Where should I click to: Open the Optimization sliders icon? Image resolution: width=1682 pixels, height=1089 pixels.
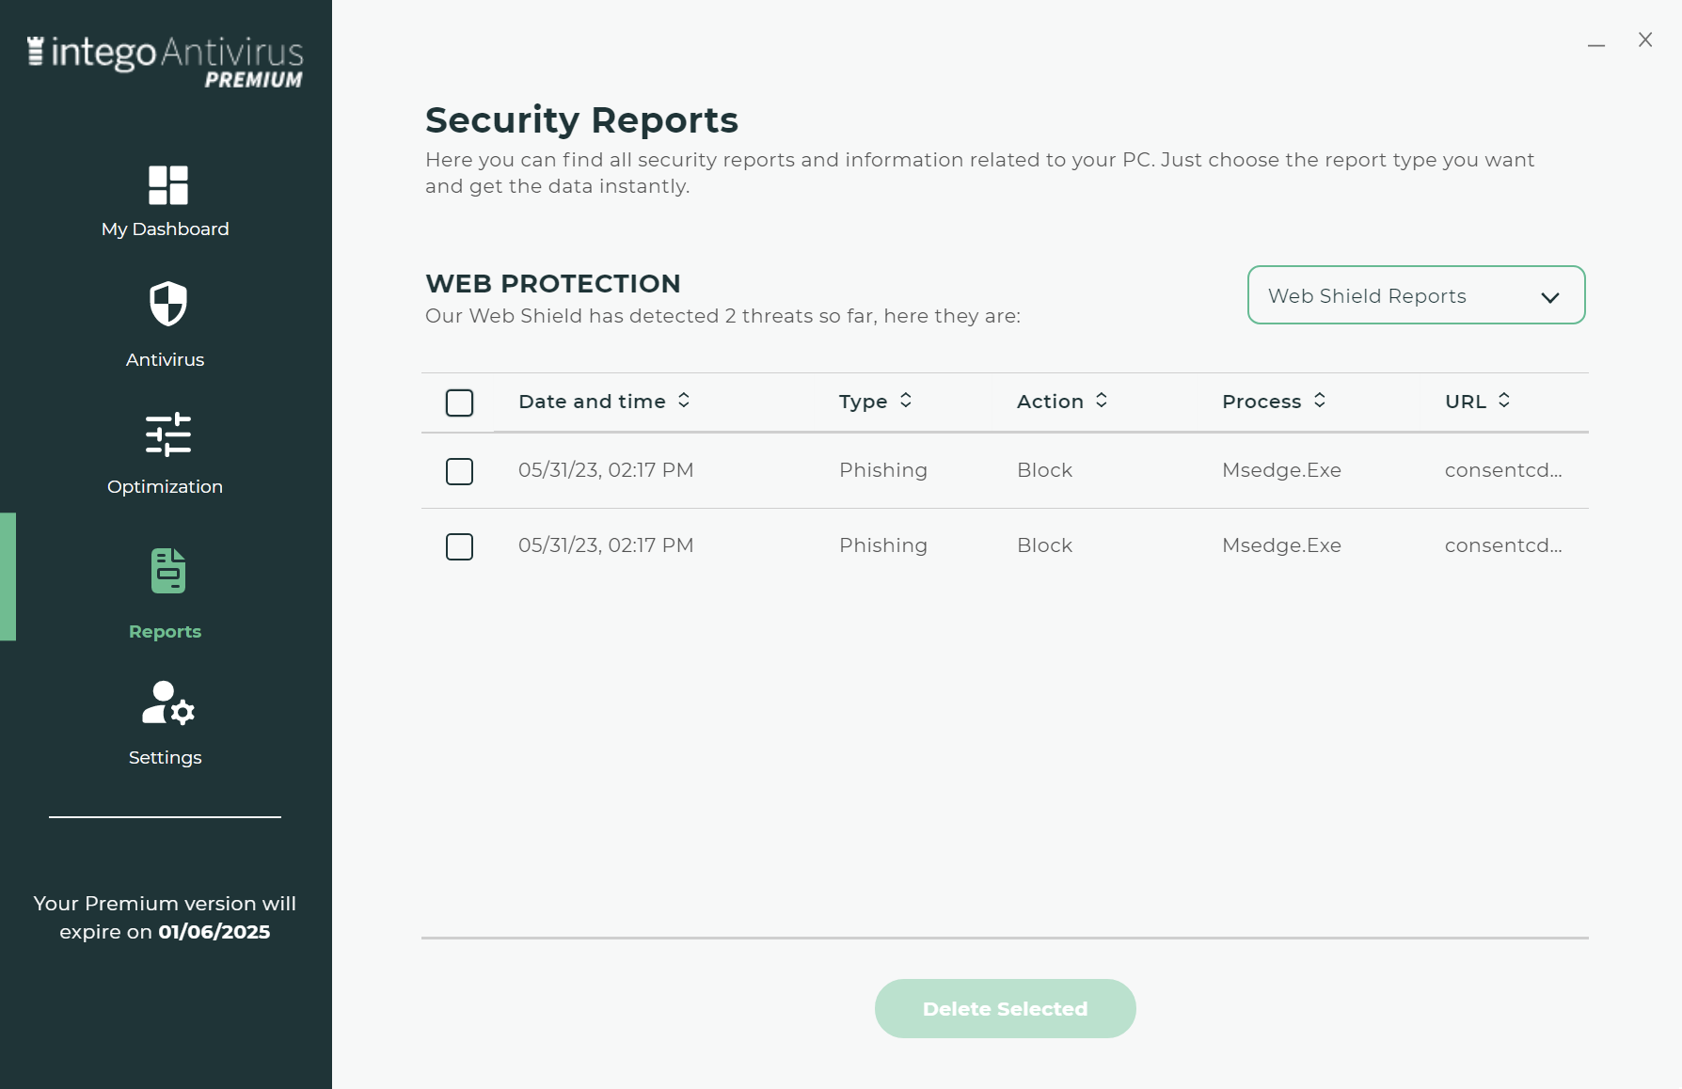click(168, 435)
